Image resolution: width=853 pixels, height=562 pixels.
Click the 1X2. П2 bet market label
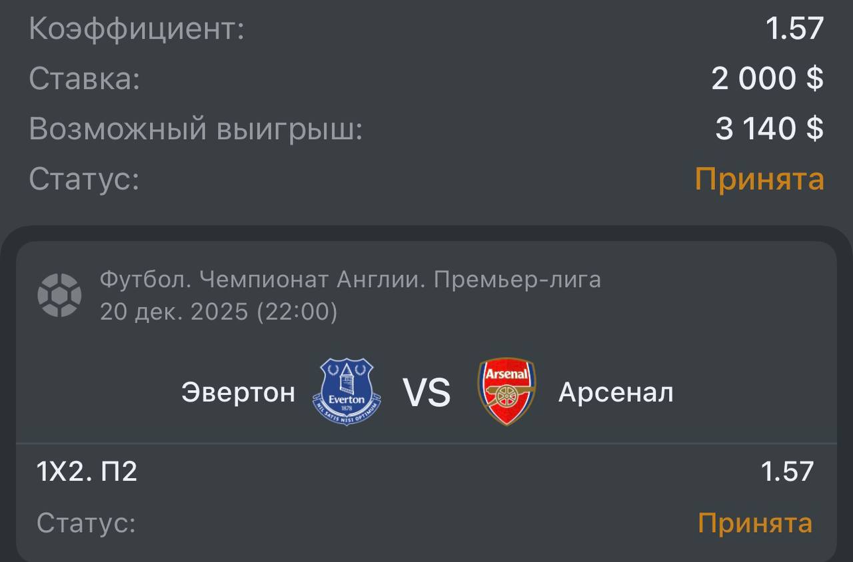click(x=87, y=471)
